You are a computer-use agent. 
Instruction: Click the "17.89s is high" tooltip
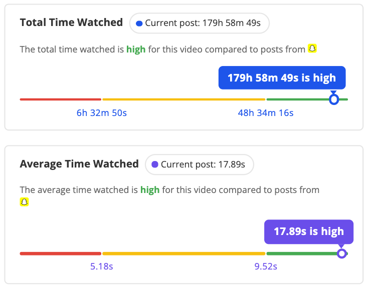point(308,231)
